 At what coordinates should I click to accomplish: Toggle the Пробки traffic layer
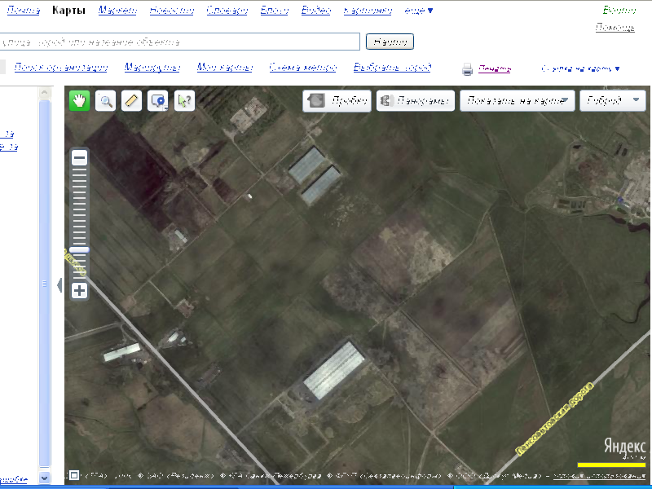point(337,101)
